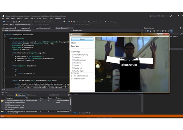Open the TOOLS menu
183x130 pixels.
[45, 19]
